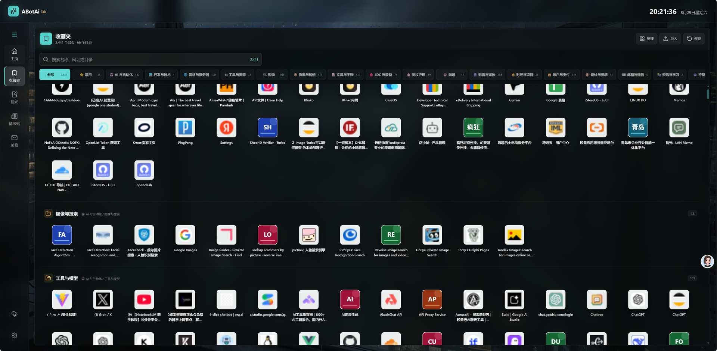
Task: Switch to 设计与灵感 category tab
Action: (x=599, y=75)
